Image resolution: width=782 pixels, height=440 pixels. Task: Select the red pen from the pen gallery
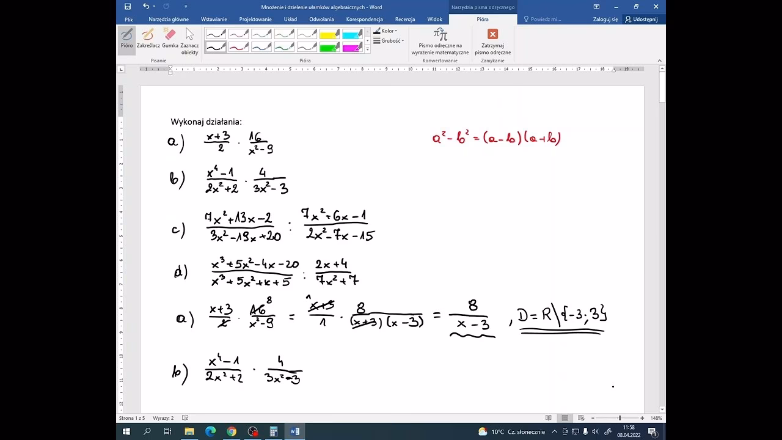[239, 47]
